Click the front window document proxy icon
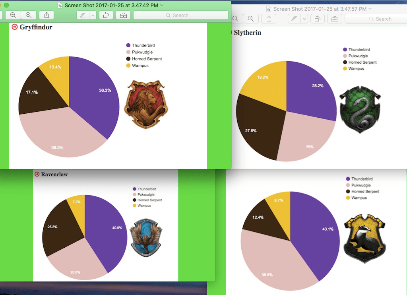Image resolution: width=407 pixels, height=295 pixels. [60, 5]
